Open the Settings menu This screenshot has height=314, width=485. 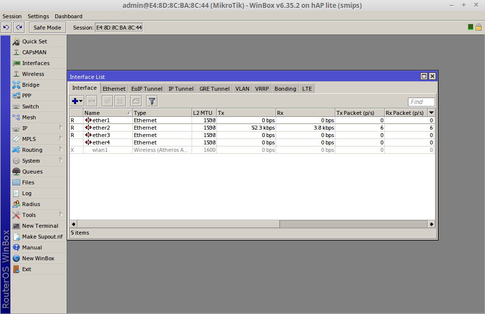(x=38, y=16)
